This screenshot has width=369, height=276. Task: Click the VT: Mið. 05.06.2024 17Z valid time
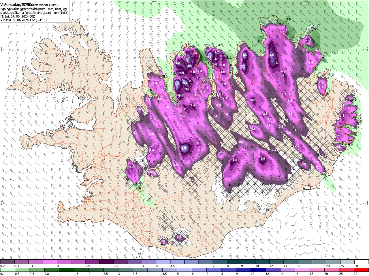pyautogui.click(x=18, y=20)
